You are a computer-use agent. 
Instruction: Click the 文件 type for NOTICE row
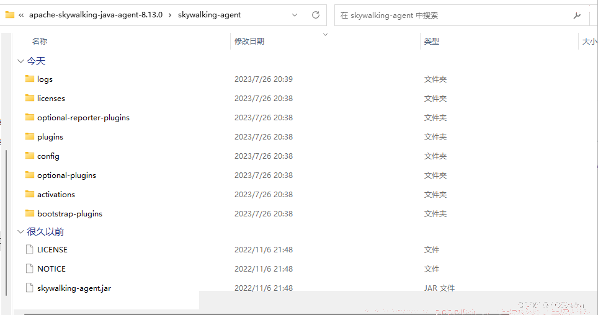[432, 269]
